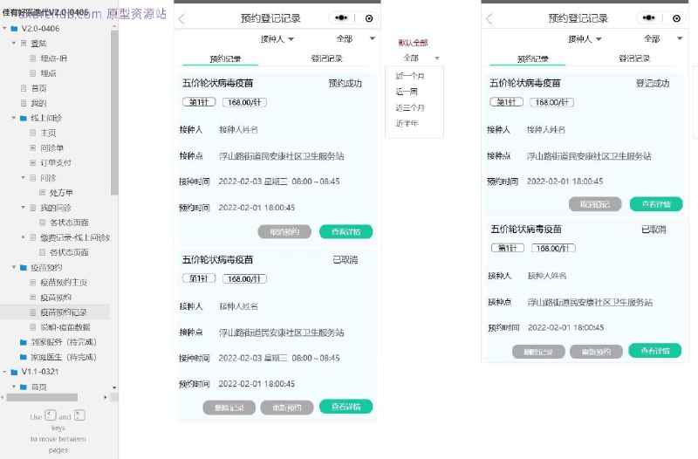This screenshot has height=459, width=698.
Task: Open the 疫苗预约主页 page
Action: click(x=64, y=282)
